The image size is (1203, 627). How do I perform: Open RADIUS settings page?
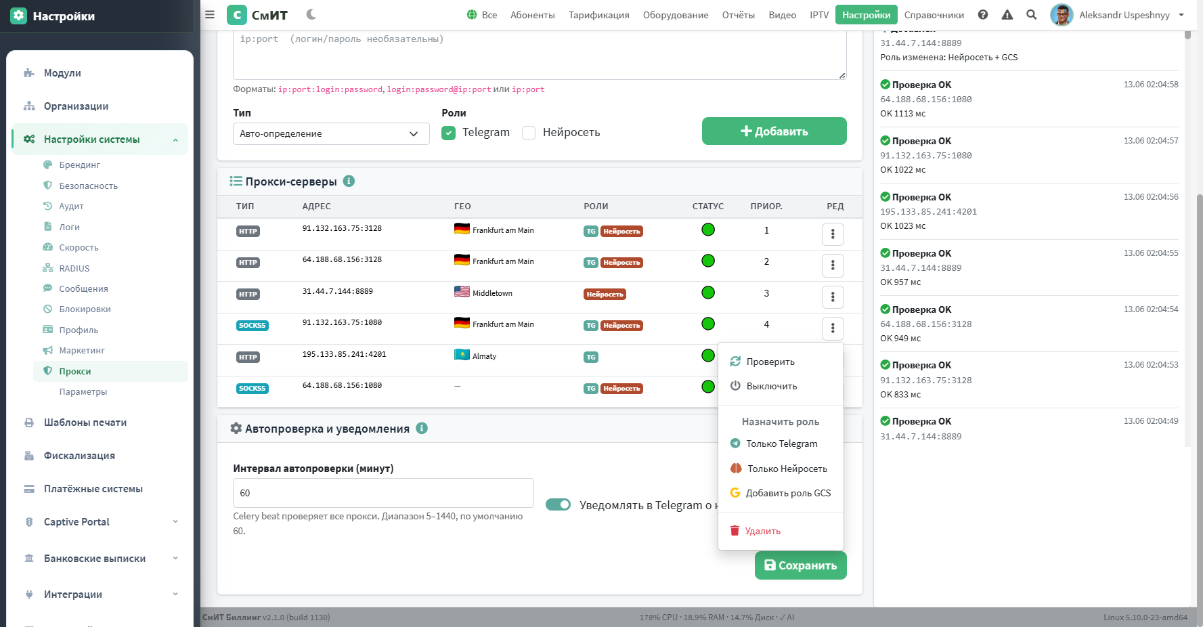point(74,268)
